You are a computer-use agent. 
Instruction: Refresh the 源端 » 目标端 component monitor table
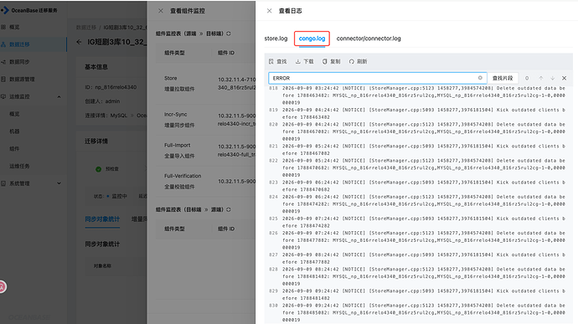(x=229, y=33)
